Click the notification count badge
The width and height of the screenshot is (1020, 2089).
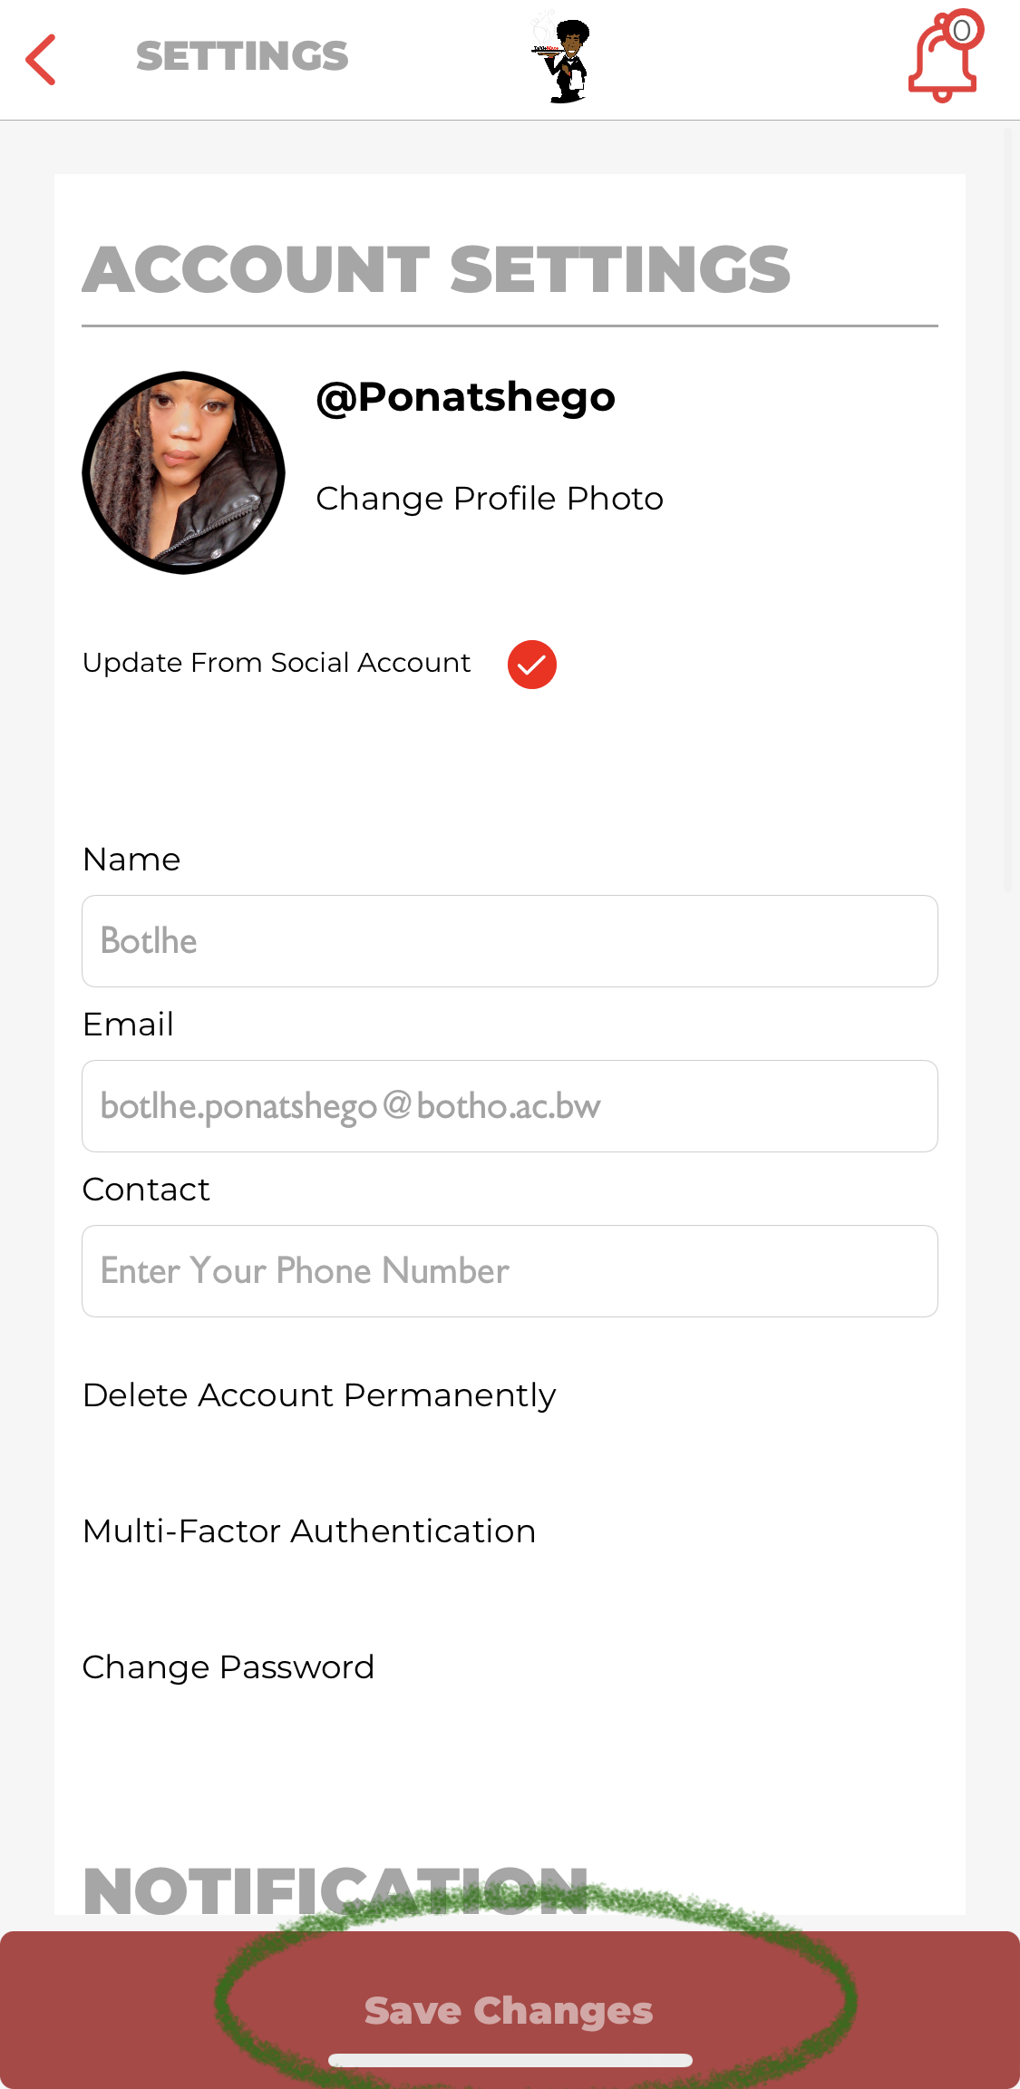point(962,30)
